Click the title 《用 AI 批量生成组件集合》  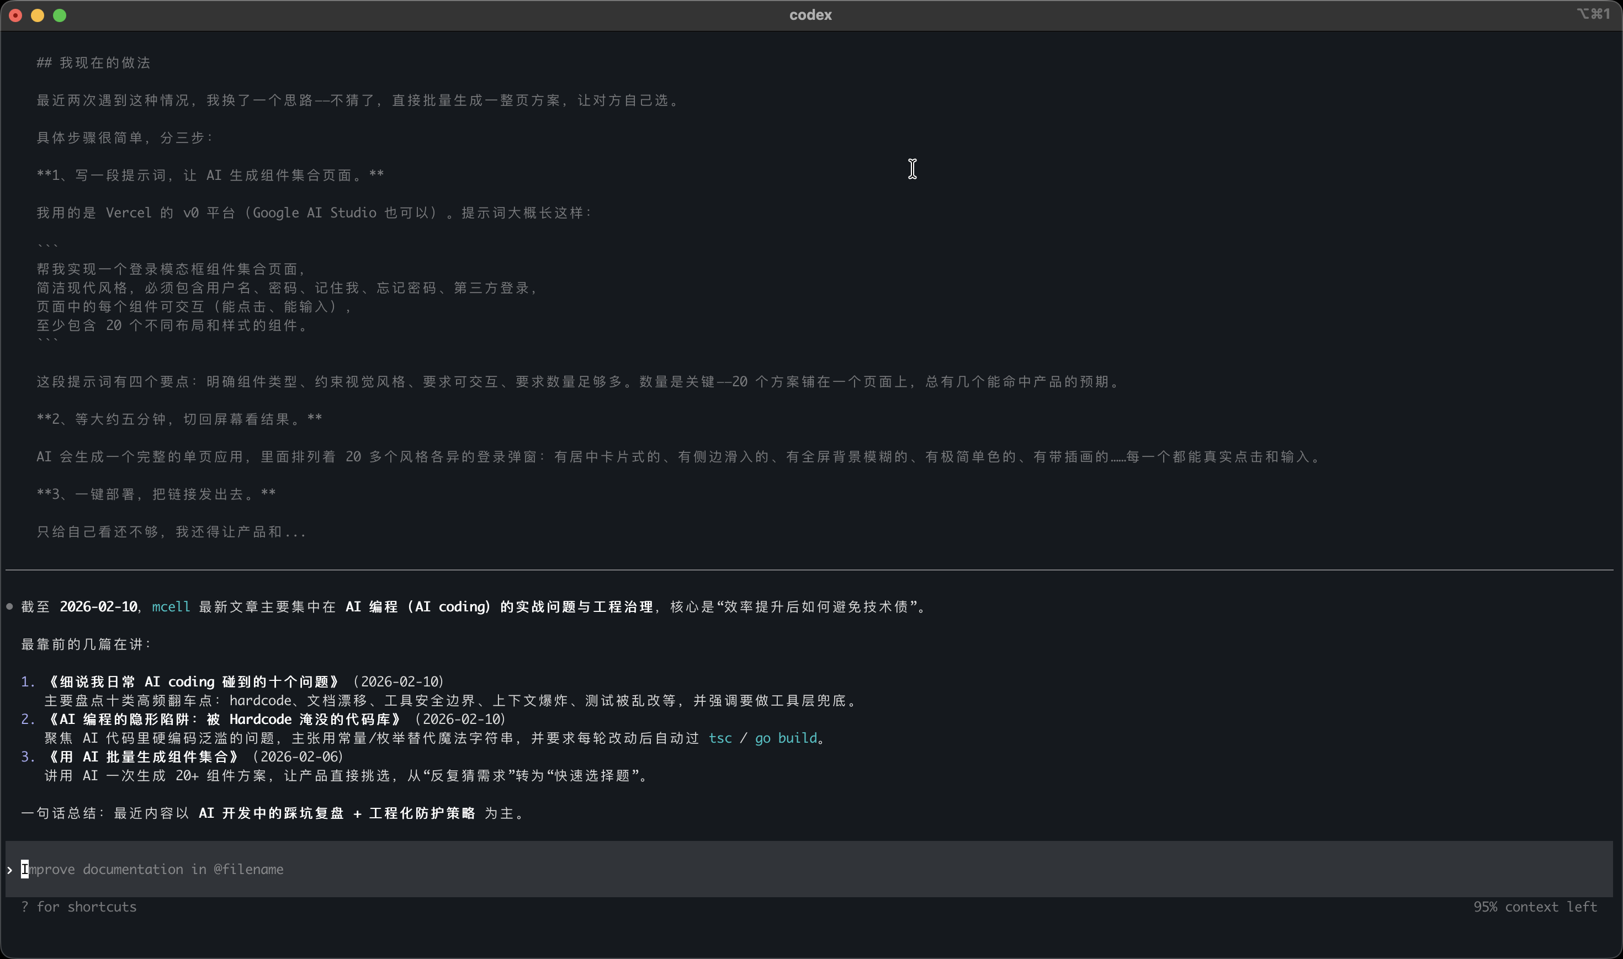click(144, 756)
